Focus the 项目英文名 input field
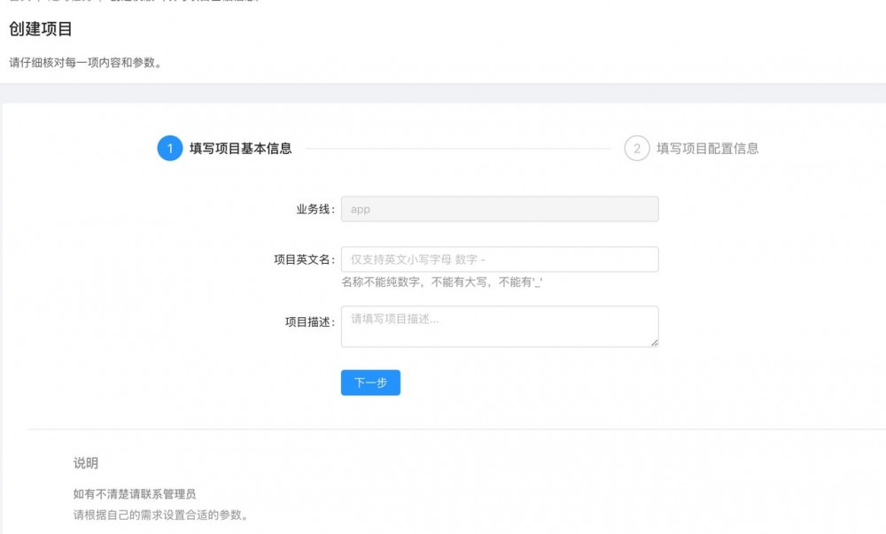 click(499, 259)
